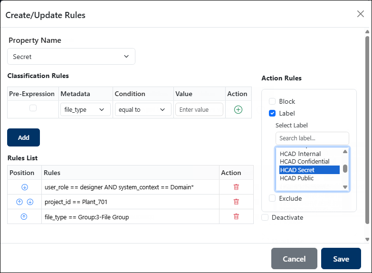
Task: Delete the user_role designer rule
Action: [x=236, y=187]
